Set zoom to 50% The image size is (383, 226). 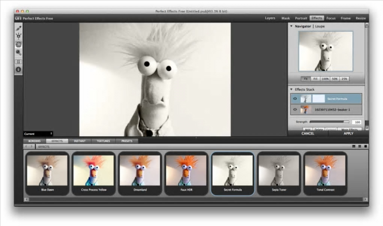(x=335, y=79)
